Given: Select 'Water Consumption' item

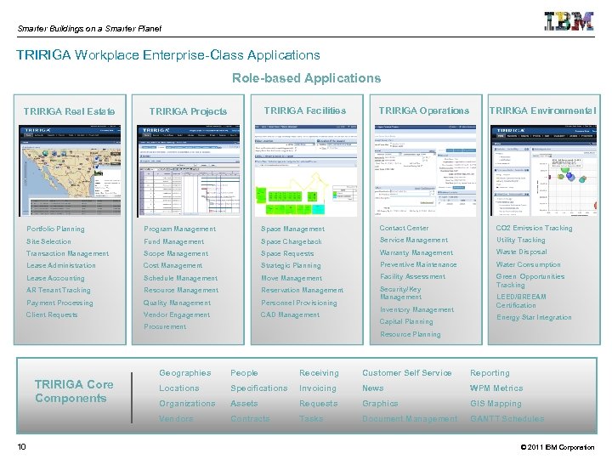Looking at the screenshot, I should (x=529, y=264).
